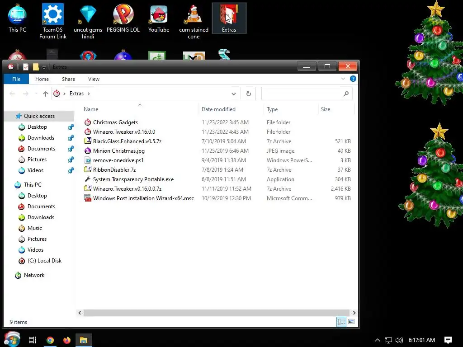Select the Extras desktop folder icon
Image resolution: width=463 pixels, height=347 pixels.
(229, 18)
